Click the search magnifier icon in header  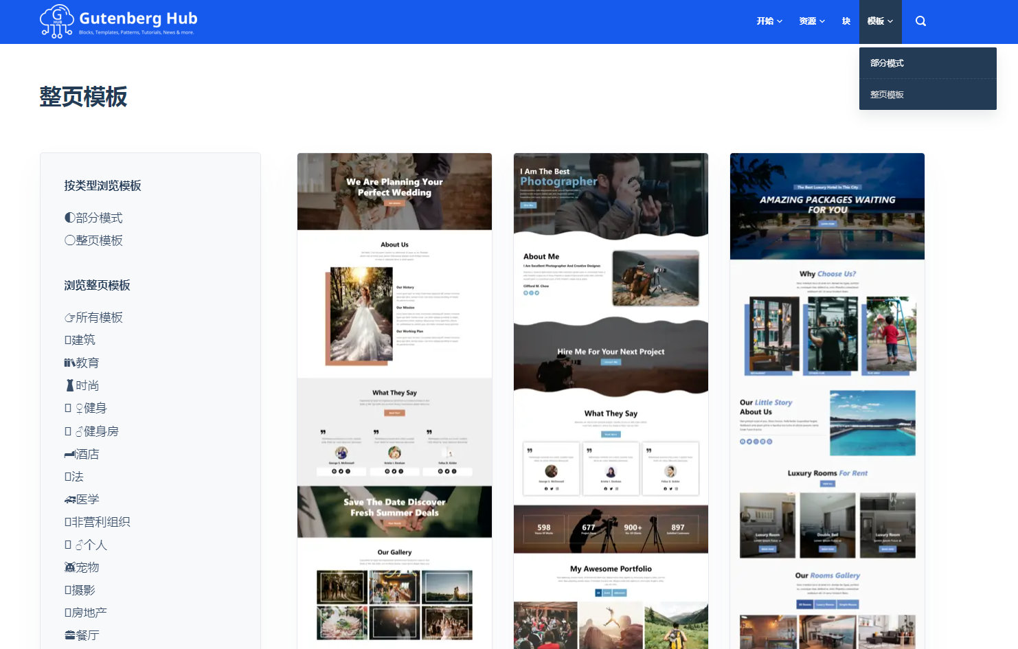pyautogui.click(x=920, y=21)
